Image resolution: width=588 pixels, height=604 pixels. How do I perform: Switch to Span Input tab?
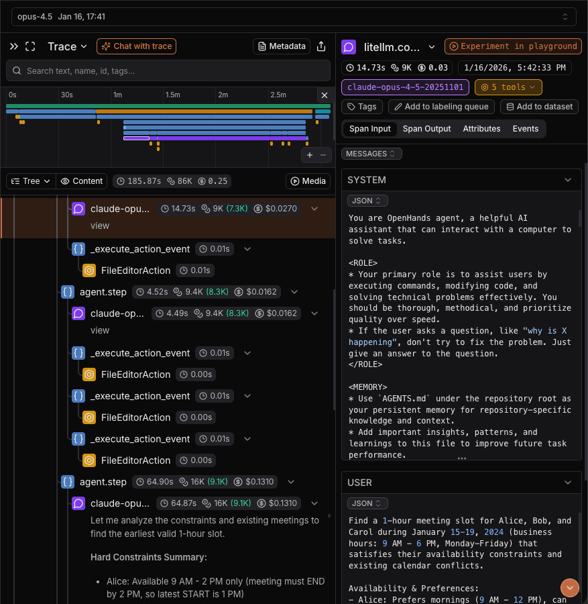click(x=370, y=129)
